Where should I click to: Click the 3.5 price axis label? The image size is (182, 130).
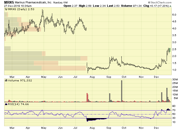[x=174, y=35]
